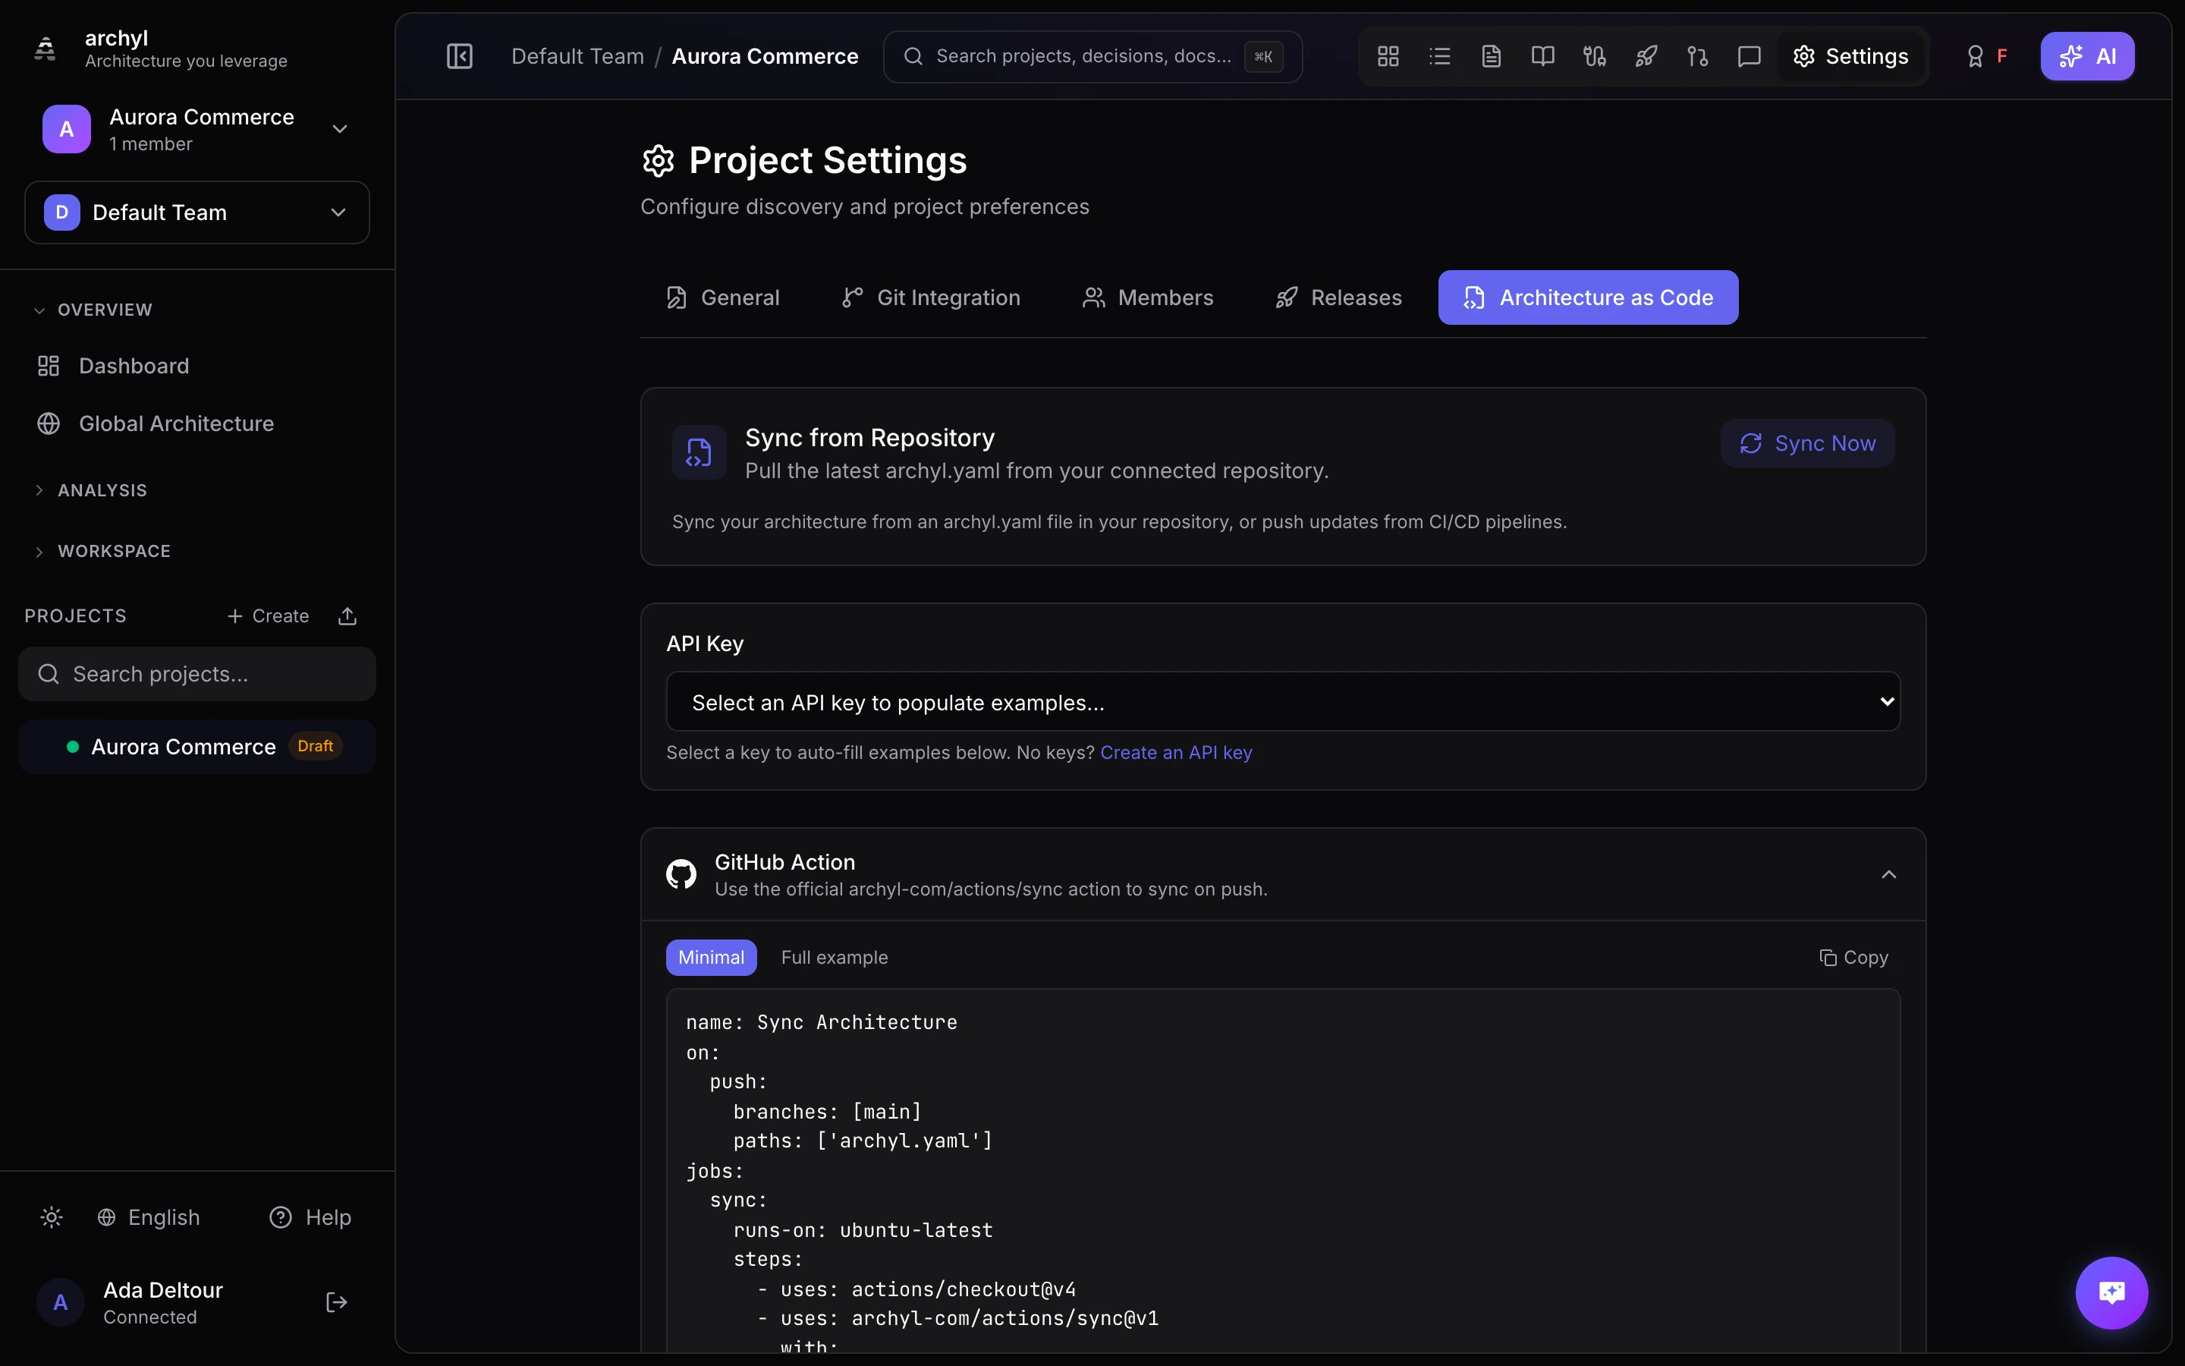Select the Full example tab

tap(835, 958)
